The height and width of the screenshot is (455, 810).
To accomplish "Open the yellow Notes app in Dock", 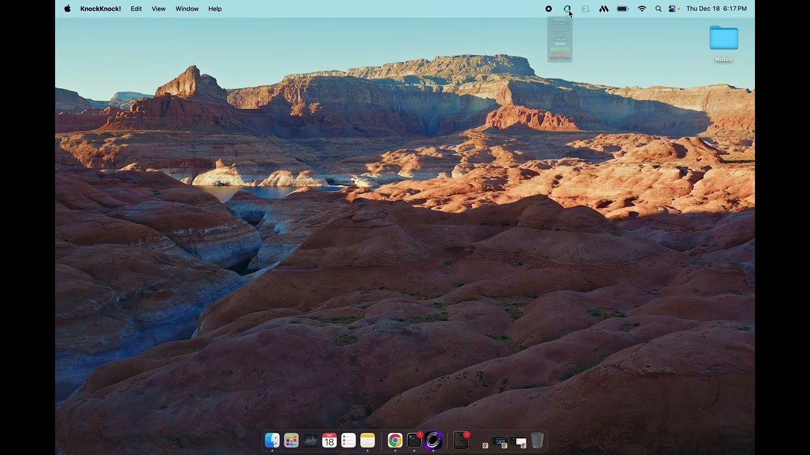I will [x=368, y=440].
